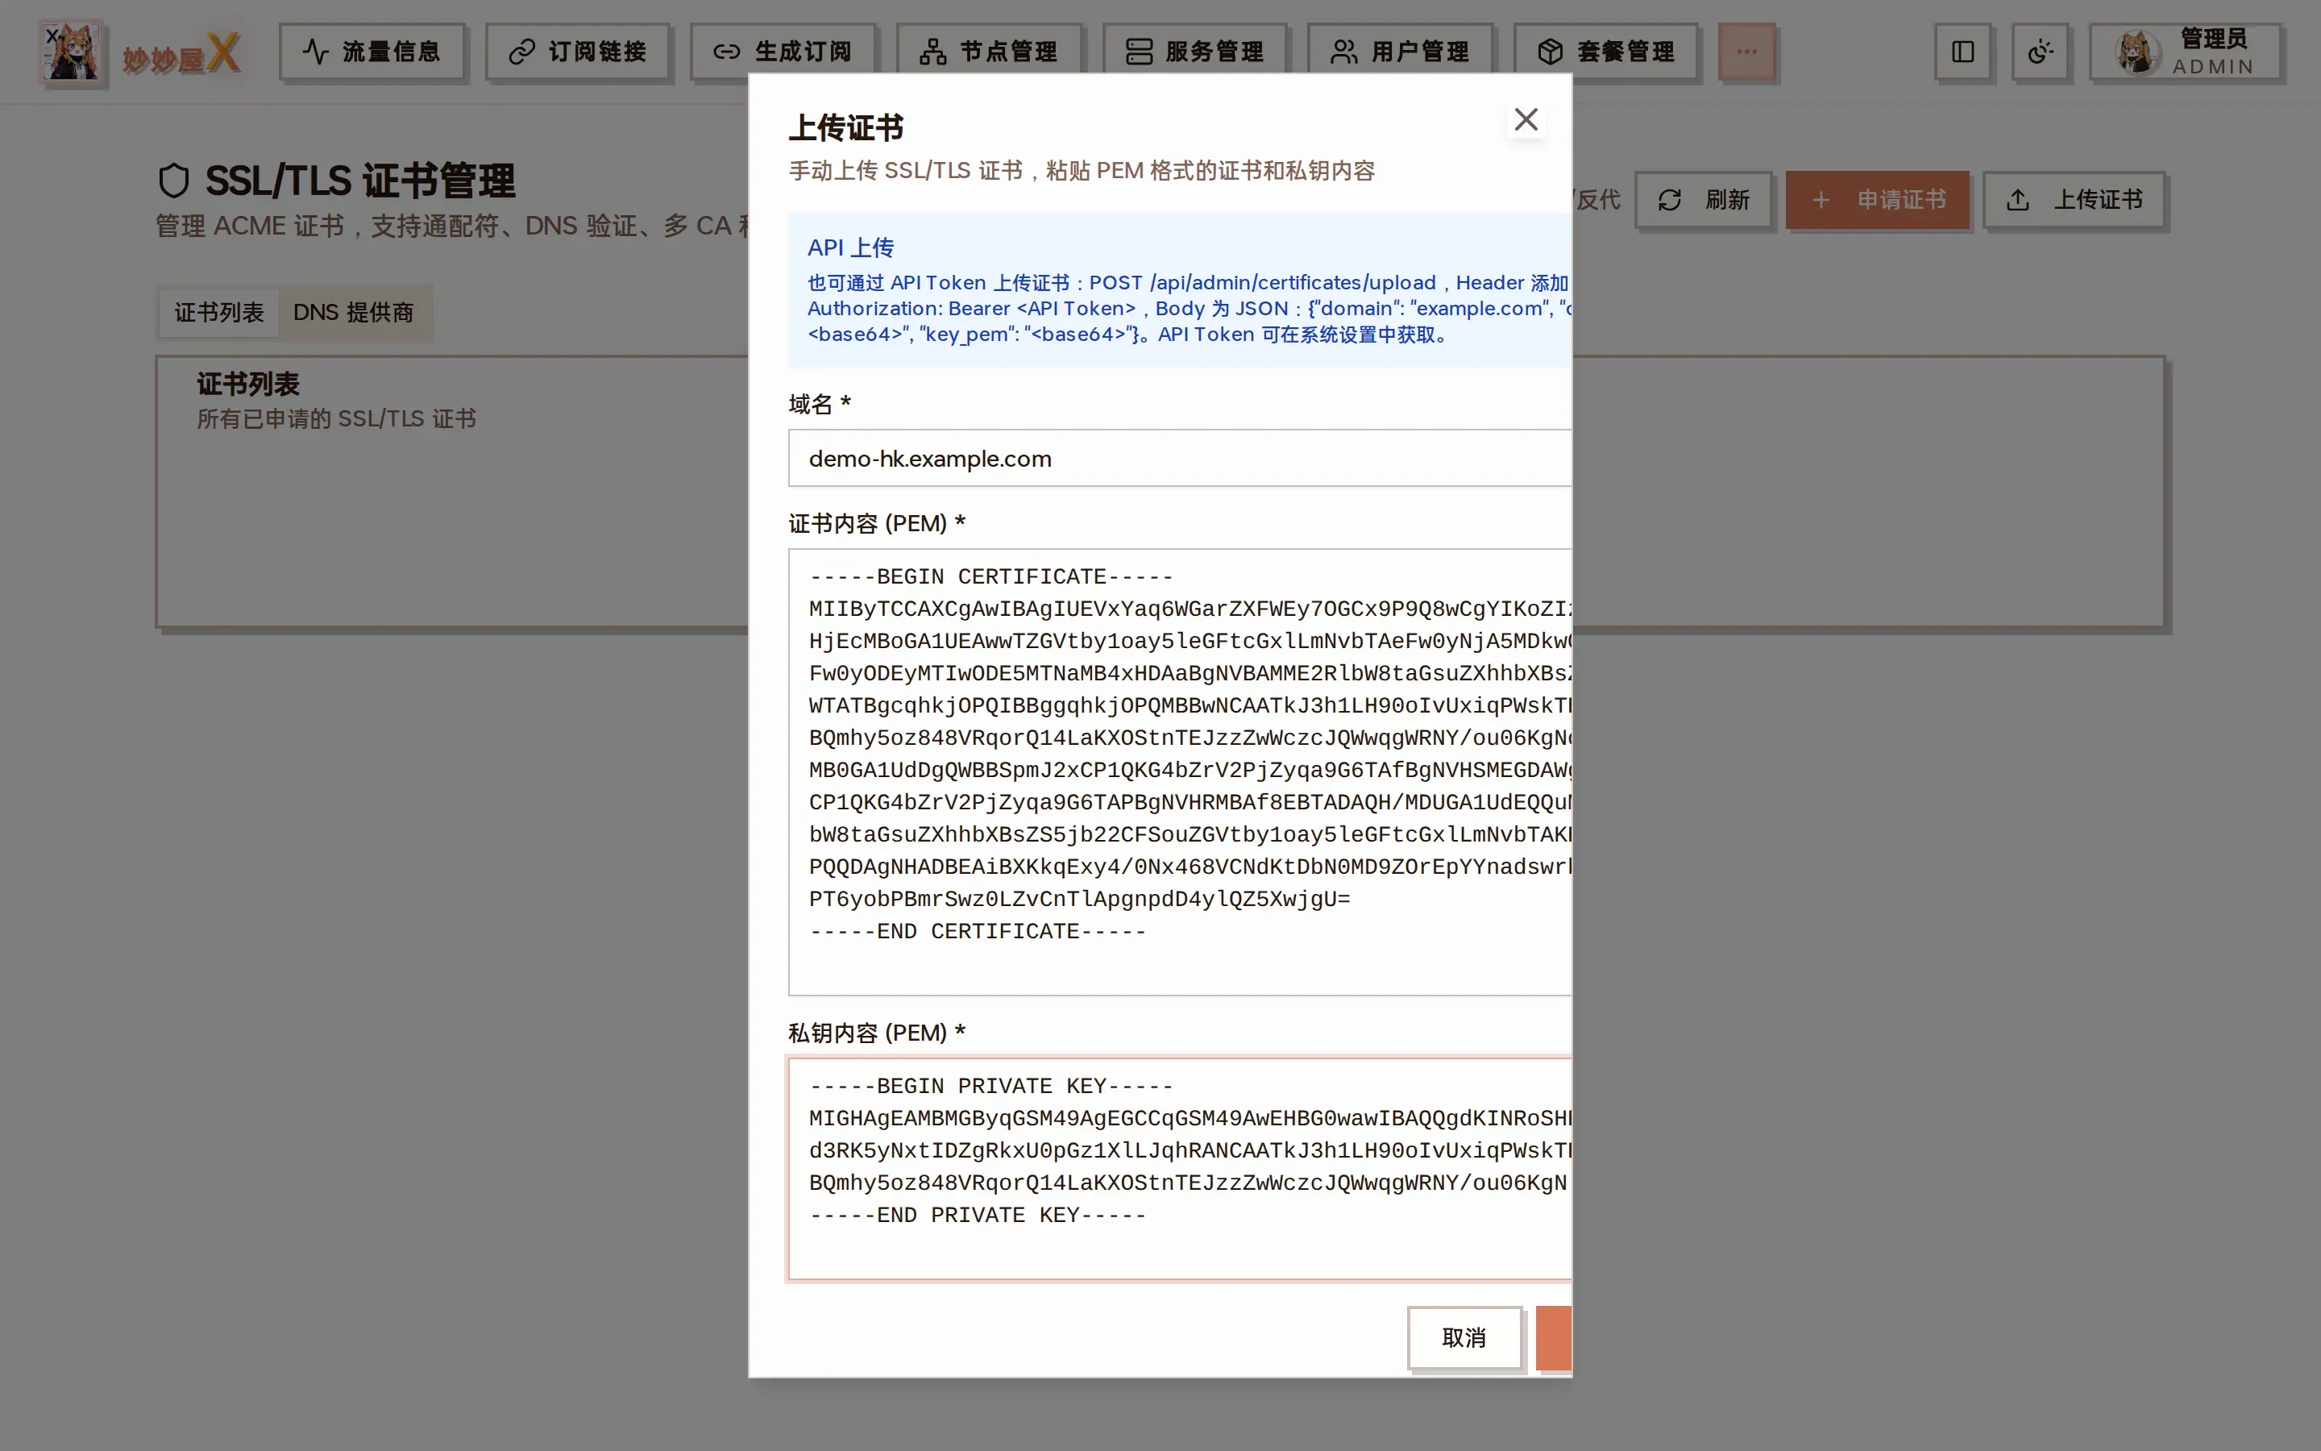Open 服务管理 in the top navigation
The width and height of the screenshot is (2321, 1451).
[1195, 52]
